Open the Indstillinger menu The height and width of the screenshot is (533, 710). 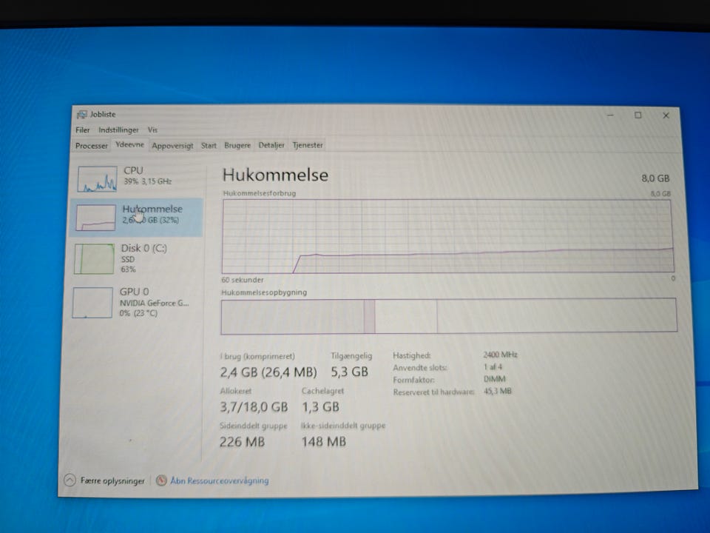tap(118, 130)
